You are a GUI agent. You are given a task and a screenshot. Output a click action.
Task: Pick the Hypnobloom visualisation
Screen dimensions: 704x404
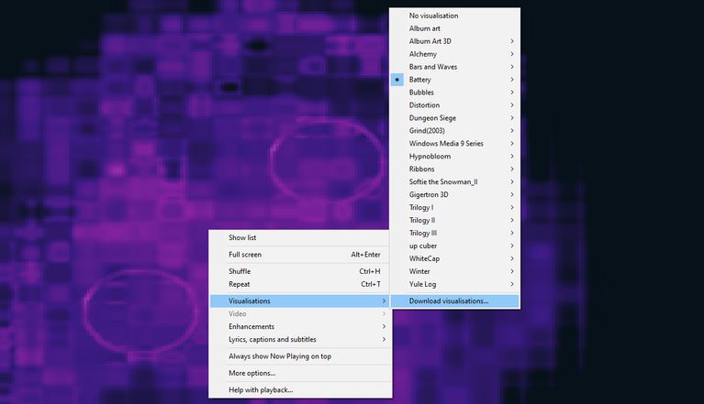click(x=430, y=157)
